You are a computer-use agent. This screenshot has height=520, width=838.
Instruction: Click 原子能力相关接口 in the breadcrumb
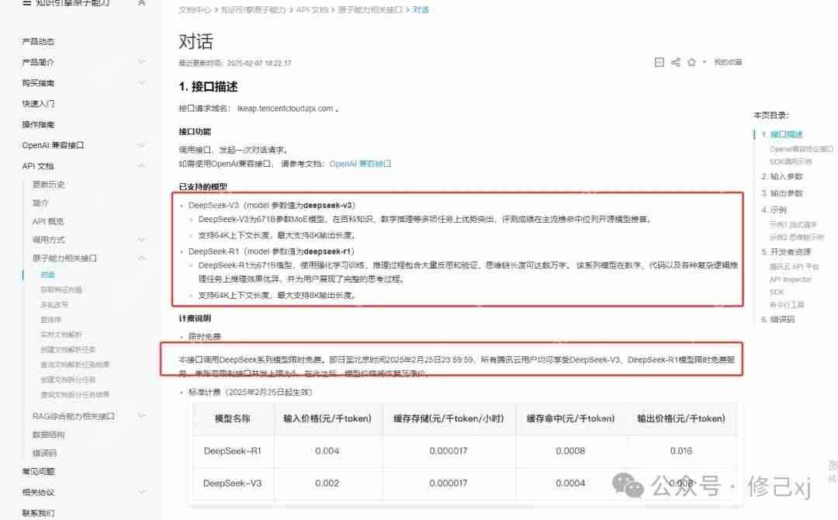click(370, 10)
